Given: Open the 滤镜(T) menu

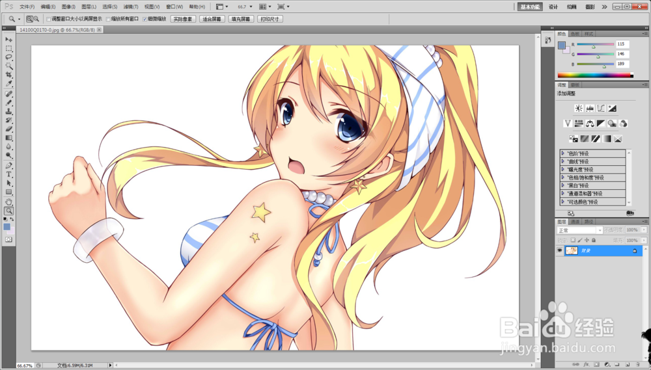Looking at the screenshot, I should click(131, 7).
